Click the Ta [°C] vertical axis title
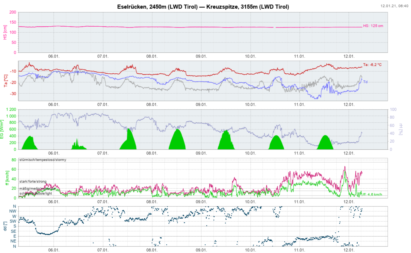 click(x=5, y=81)
